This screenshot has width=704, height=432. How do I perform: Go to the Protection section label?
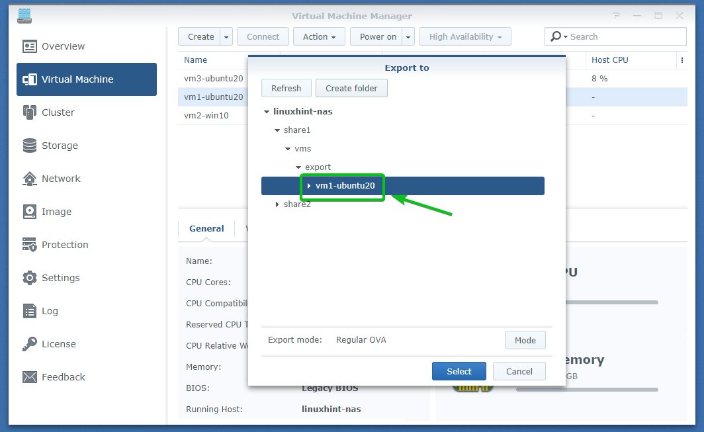(x=65, y=245)
